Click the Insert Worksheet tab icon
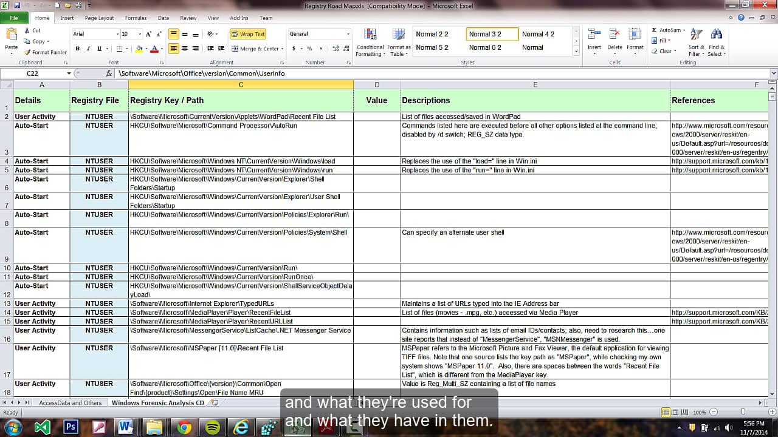This screenshot has width=778, height=437. 214,402
